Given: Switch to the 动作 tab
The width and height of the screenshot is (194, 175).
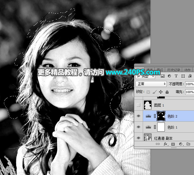Looking at the screenshot, I should pos(187,70).
